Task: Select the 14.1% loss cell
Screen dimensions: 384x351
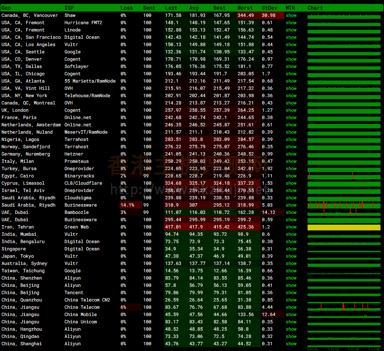Action: 131,205
